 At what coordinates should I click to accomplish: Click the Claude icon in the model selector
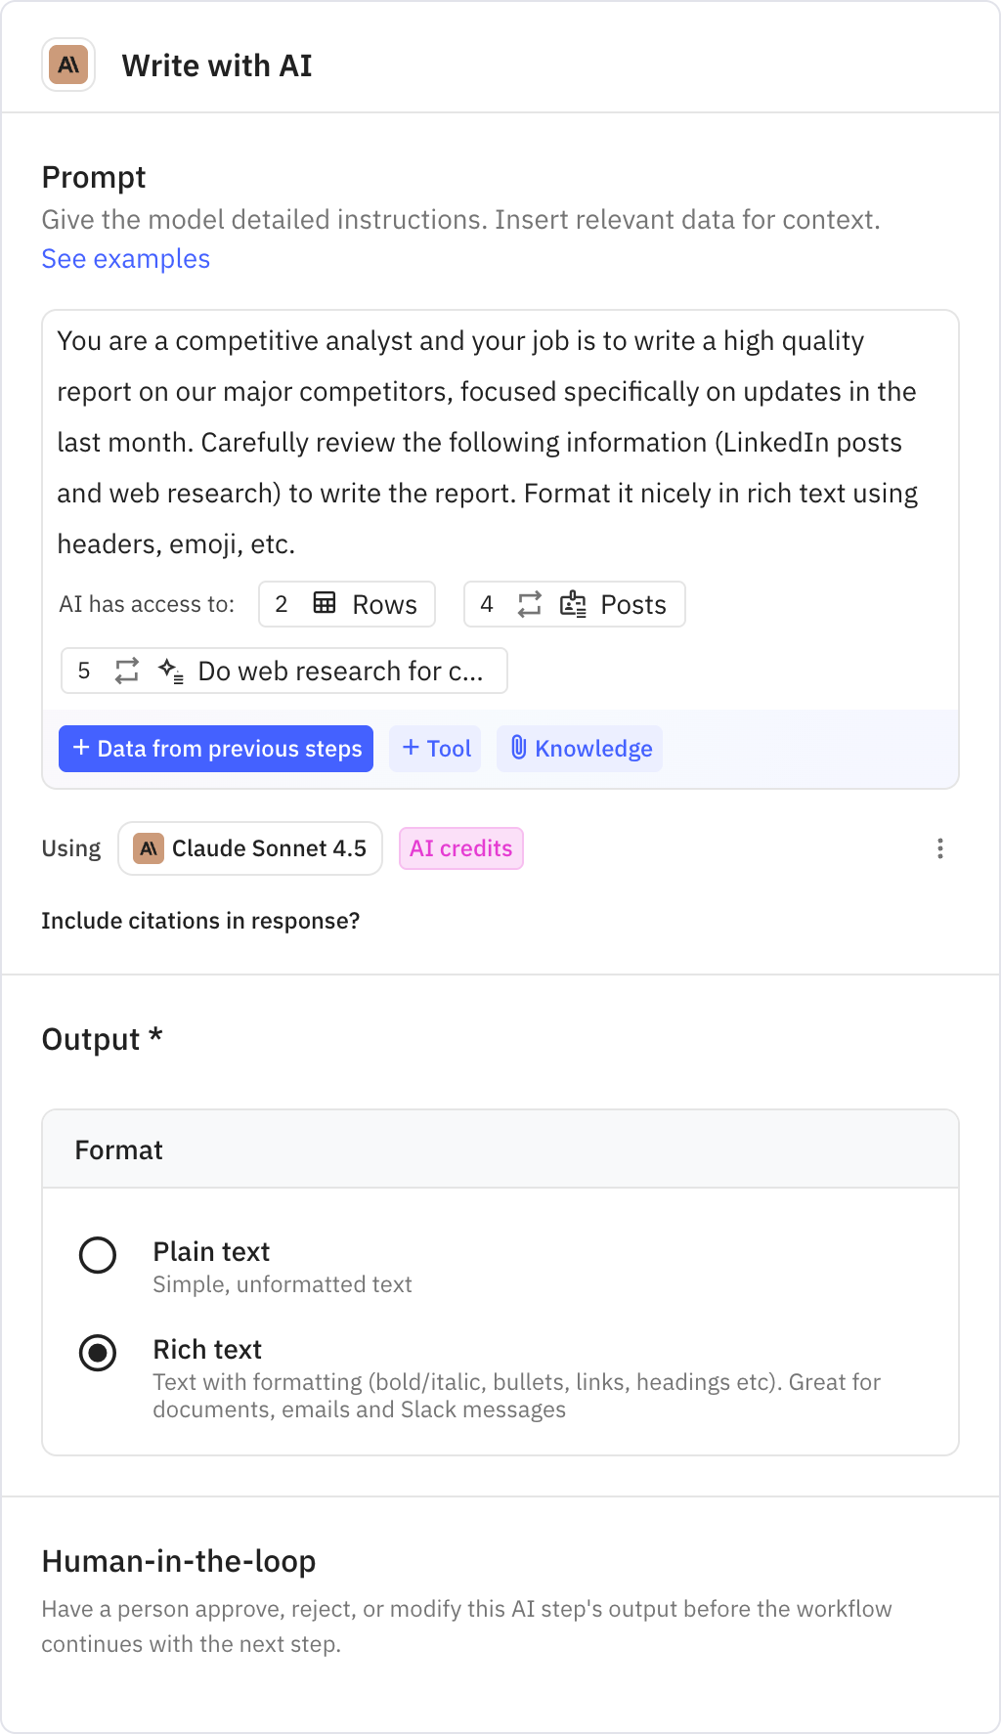point(149,848)
